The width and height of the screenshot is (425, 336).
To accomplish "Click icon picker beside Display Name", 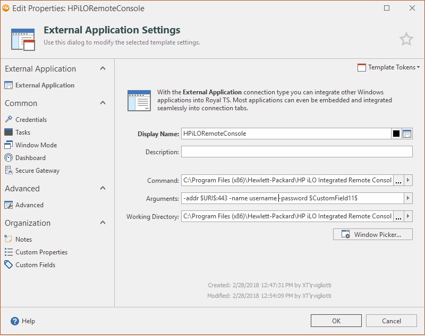I will (x=407, y=134).
